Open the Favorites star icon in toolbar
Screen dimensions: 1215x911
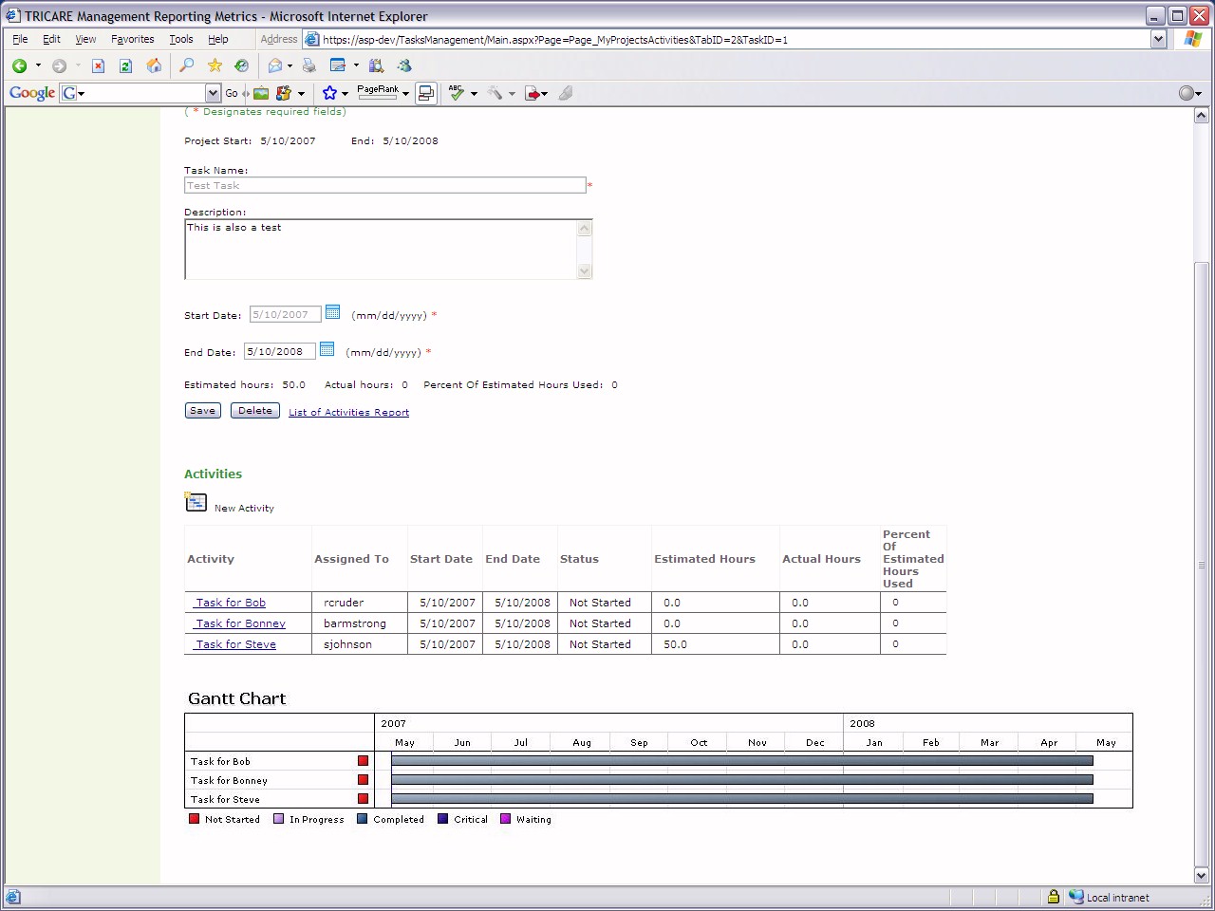tap(215, 65)
